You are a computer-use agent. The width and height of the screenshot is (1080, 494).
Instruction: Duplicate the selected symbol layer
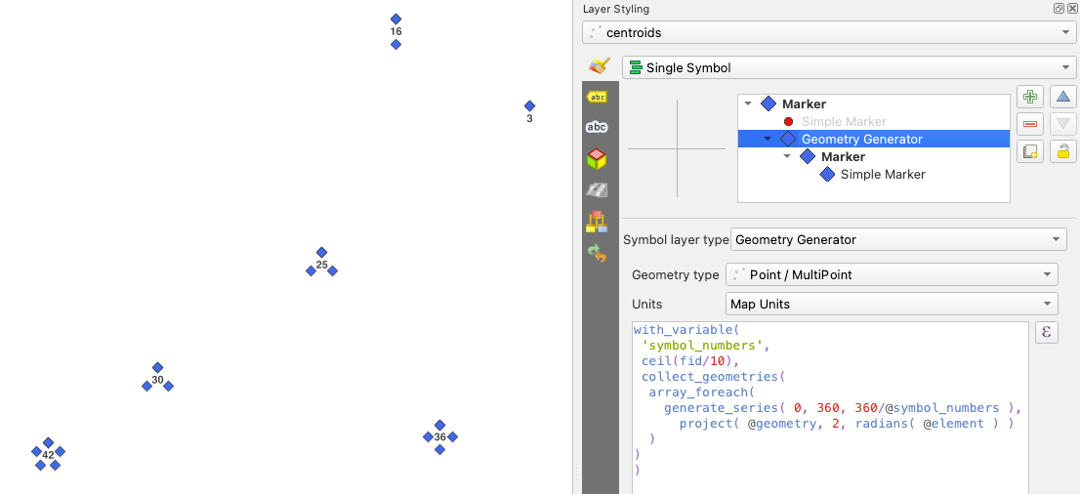1029,151
